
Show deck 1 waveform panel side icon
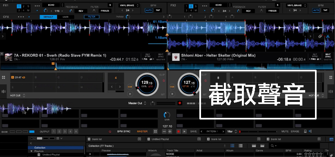(3, 91)
